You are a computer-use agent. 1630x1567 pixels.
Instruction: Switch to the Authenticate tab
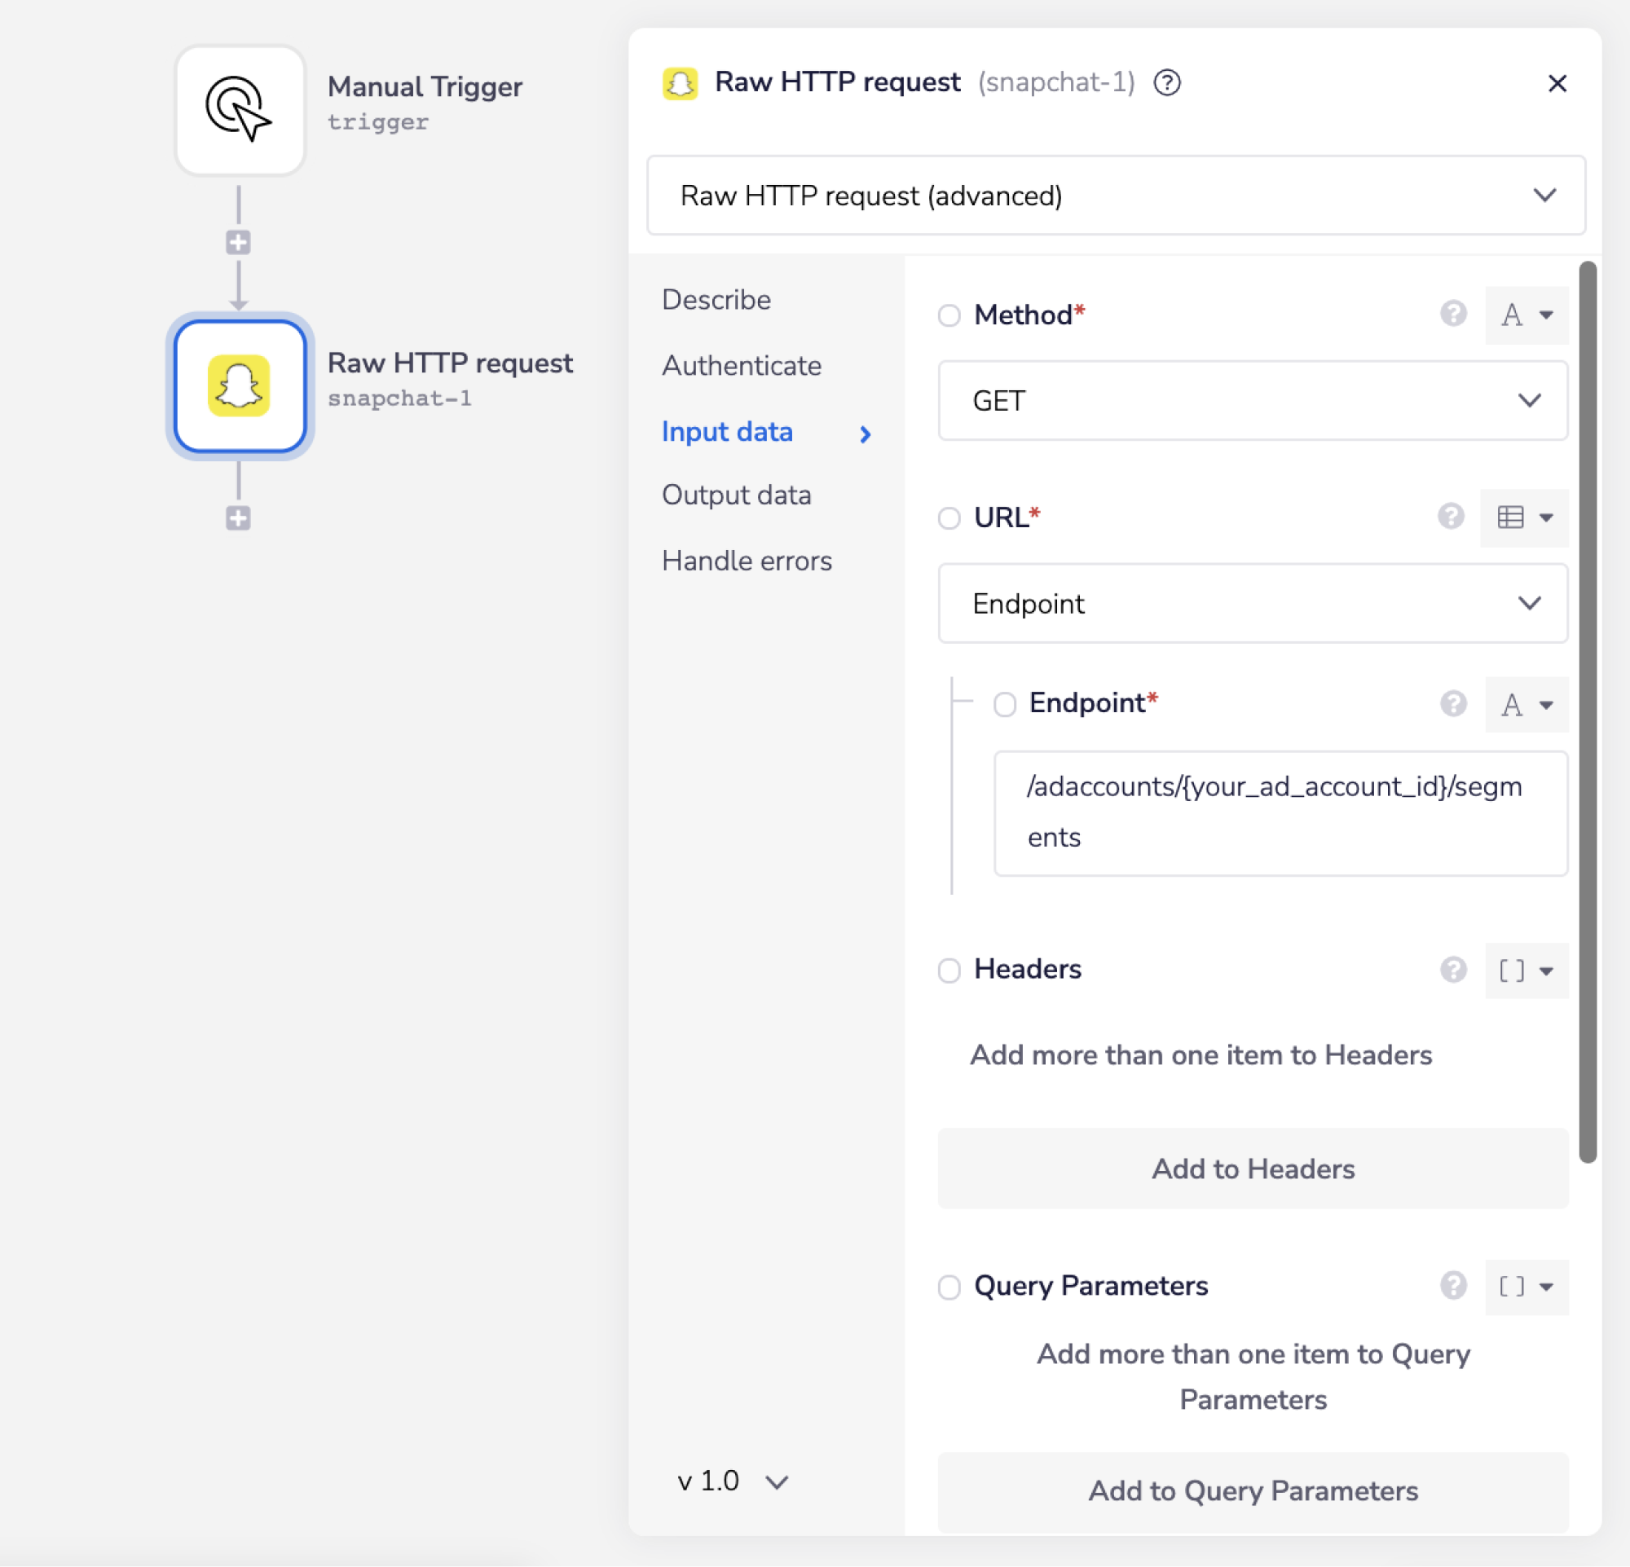click(741, 366)
